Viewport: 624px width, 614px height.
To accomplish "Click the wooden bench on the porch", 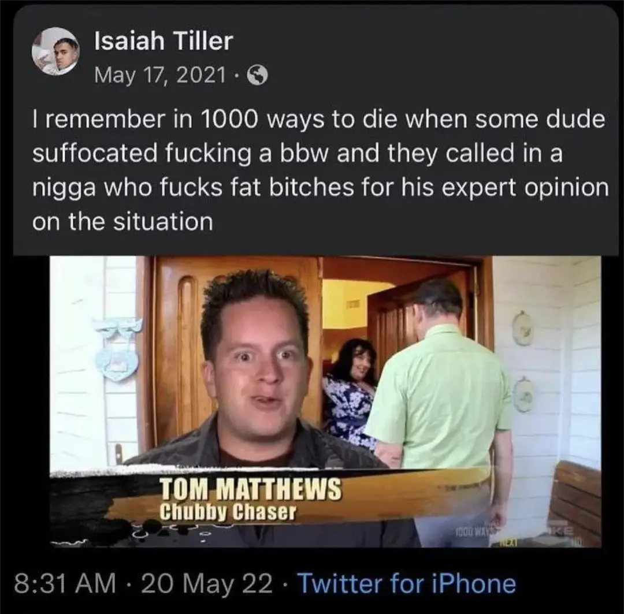I will 575,501.
